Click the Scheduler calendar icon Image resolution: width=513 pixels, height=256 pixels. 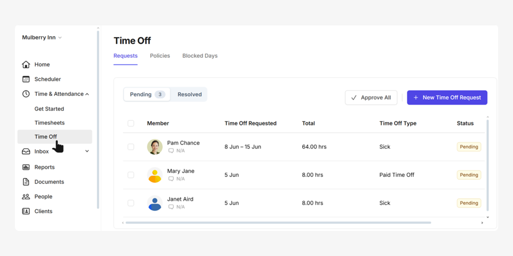tap(26, 79)
